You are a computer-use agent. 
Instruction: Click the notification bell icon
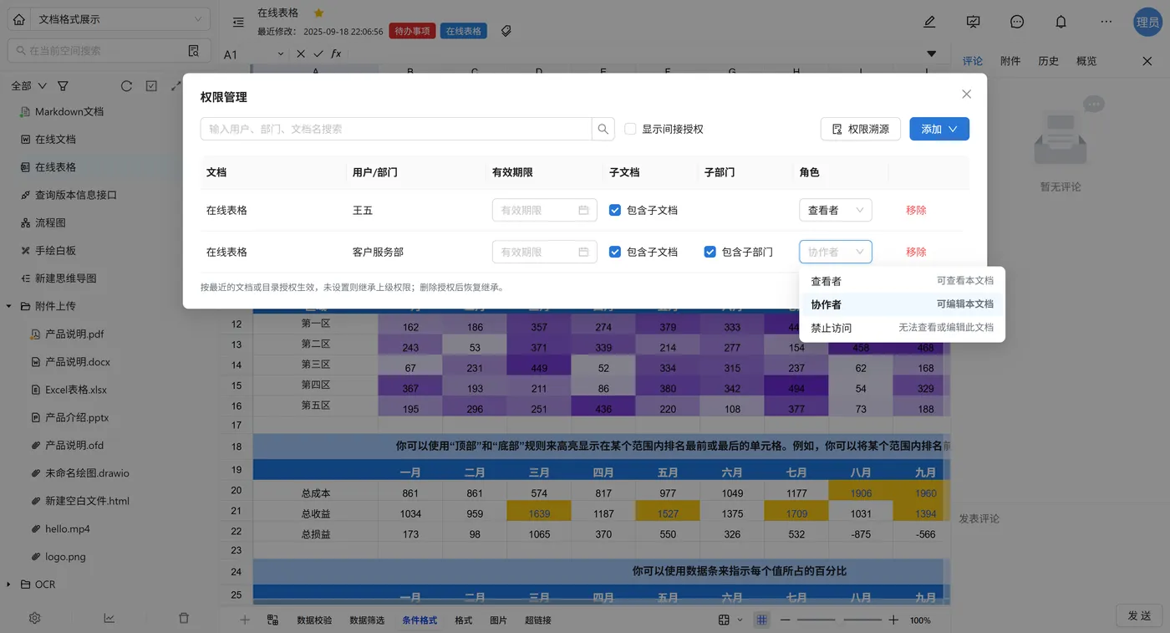(1061, 23)
